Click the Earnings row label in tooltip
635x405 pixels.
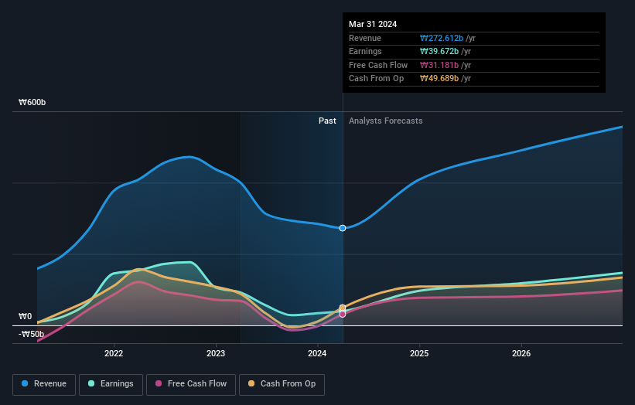coord(365,51)
